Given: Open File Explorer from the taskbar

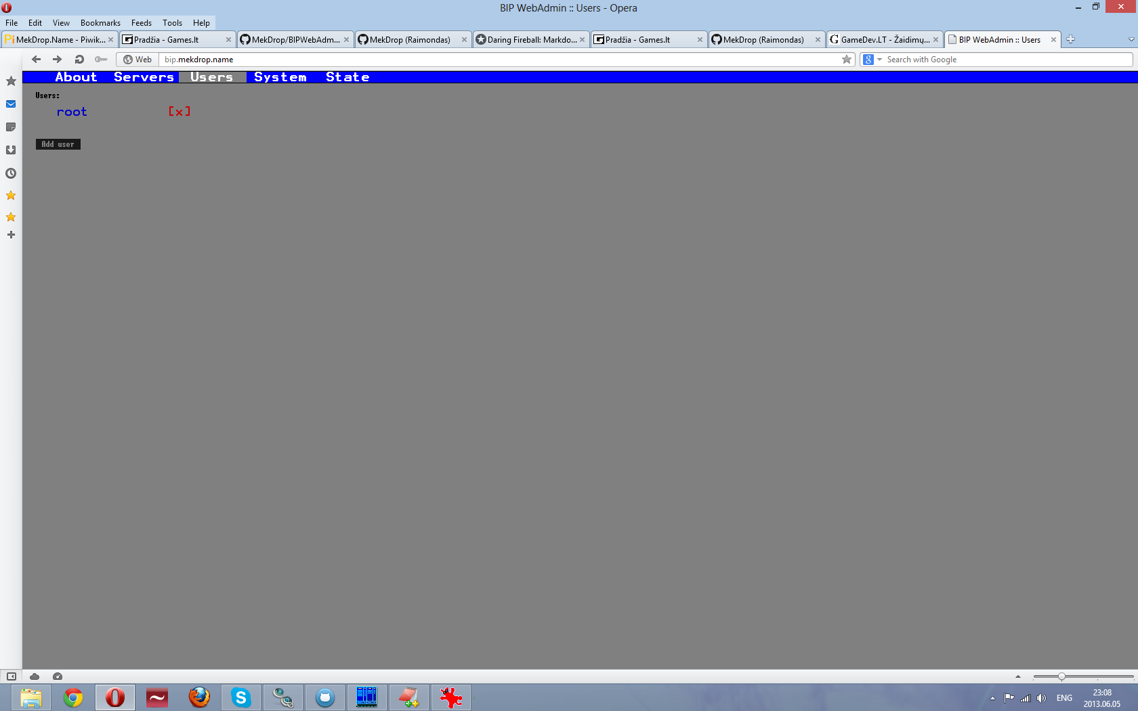Looking at the screenshot, I should 31,697.
